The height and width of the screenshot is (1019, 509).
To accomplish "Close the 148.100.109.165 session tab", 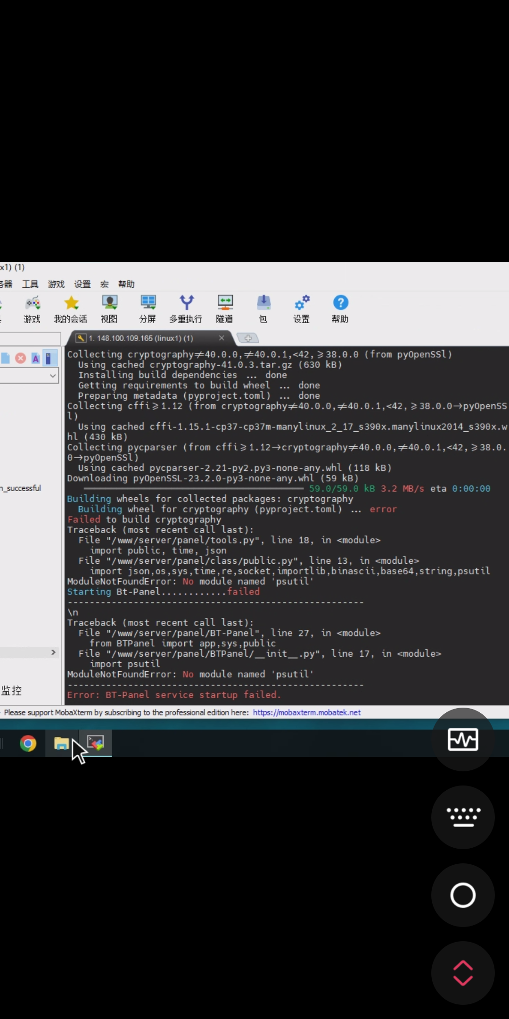I will [222, 338].
